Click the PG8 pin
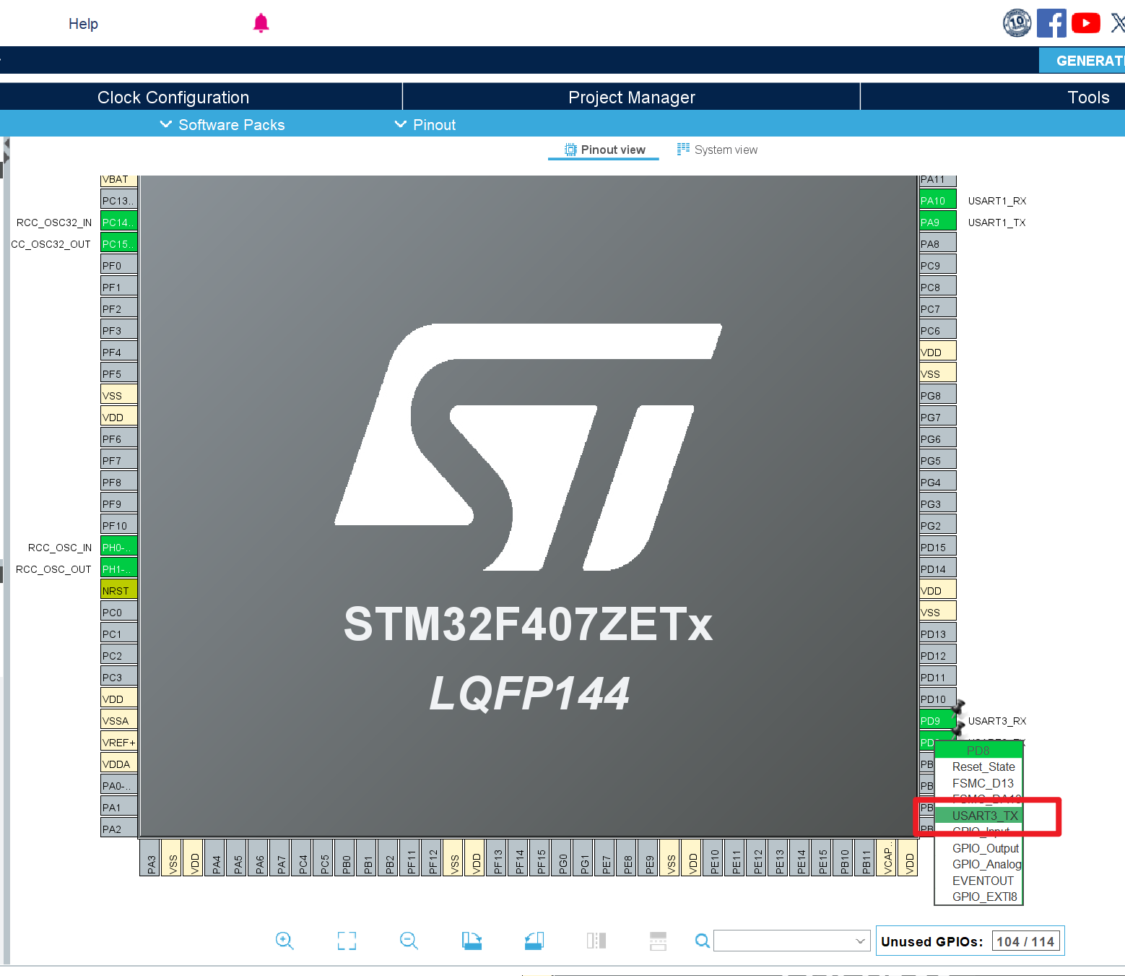The image size is (1125, 976). coord(938,395)
